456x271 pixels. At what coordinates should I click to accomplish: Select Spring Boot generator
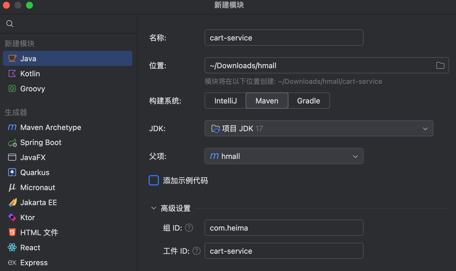(68, 142)
